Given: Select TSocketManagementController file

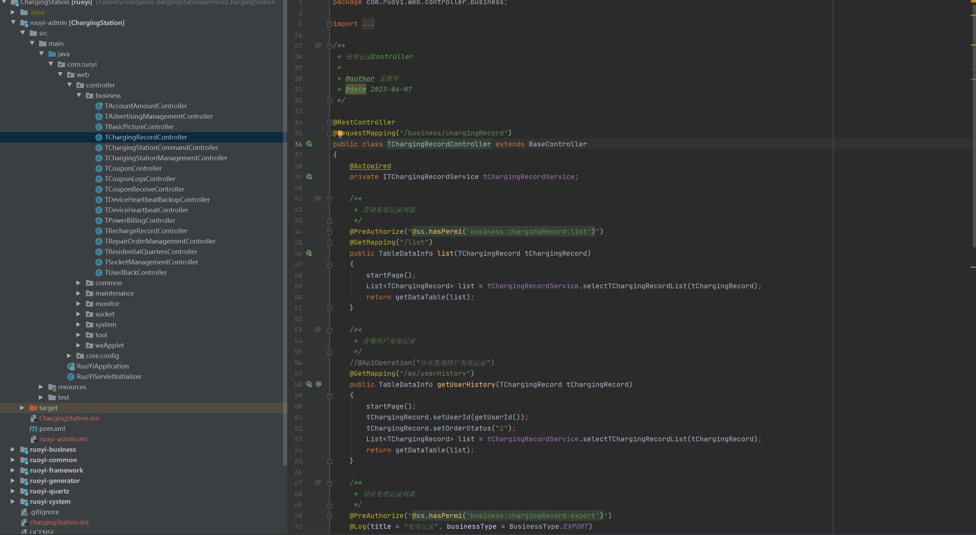Looking at the screenshot, I should (x=151, y=262).
